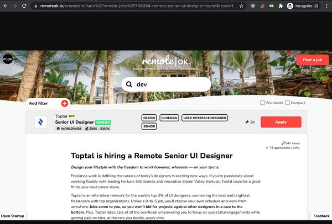Click the Toptal is hiring heading

(152, 156)
